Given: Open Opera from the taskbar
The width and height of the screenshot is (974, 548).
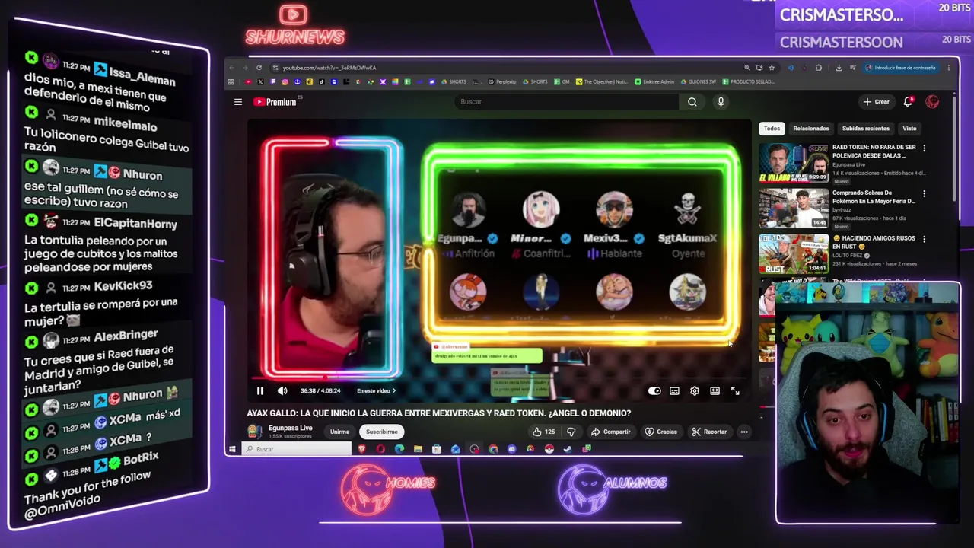Looking at the screenshot, I should tap(380, 449).
